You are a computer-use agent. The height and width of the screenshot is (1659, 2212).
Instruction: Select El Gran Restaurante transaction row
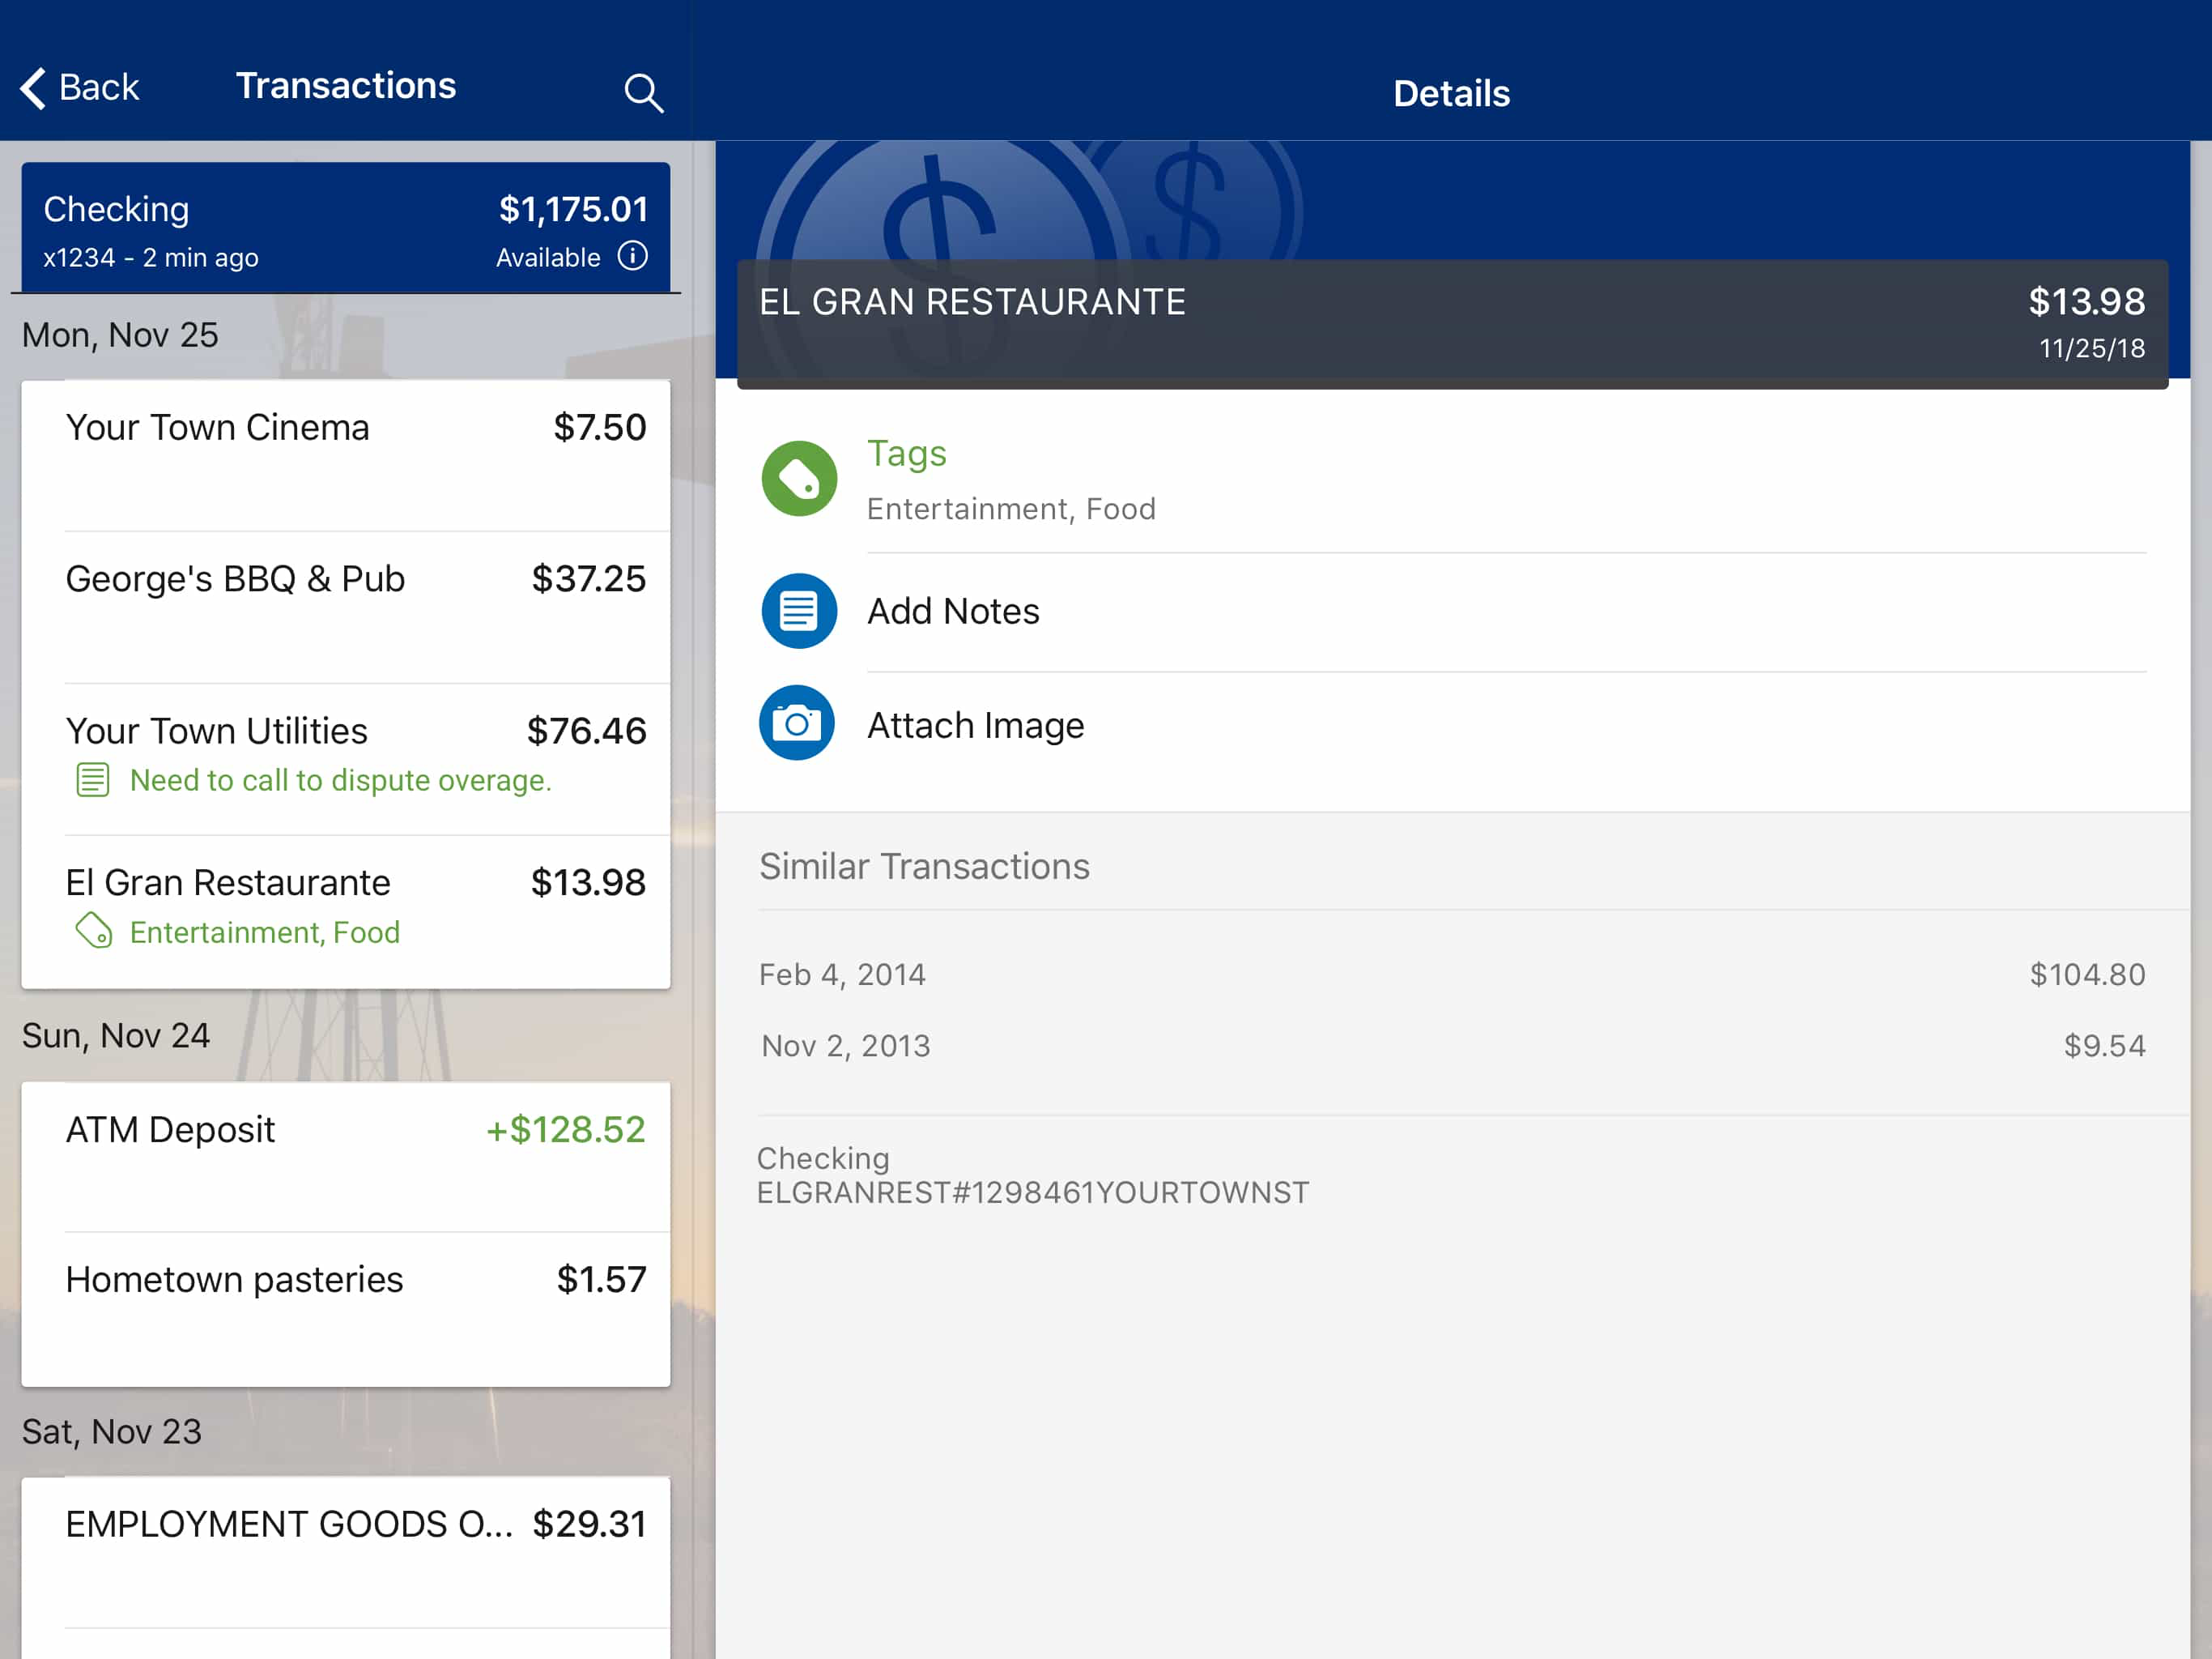[346, 911]
